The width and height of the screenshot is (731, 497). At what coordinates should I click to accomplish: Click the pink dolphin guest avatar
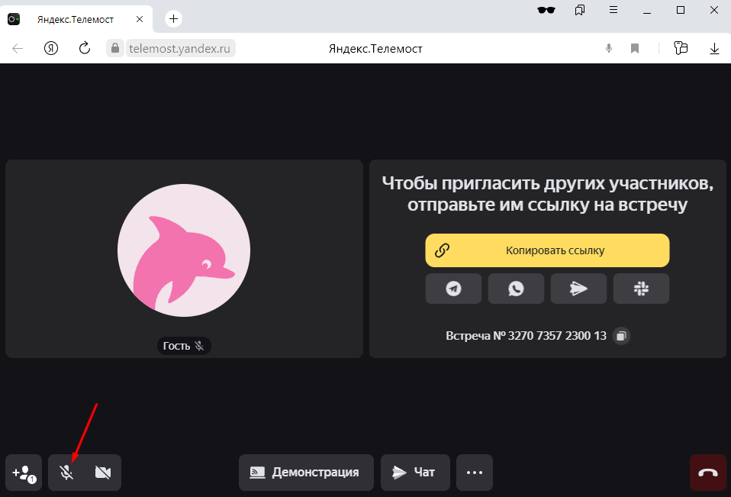[x=184, y=250]
